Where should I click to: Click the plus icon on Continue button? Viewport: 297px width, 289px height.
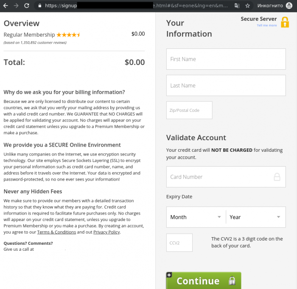tap(169, 275)
